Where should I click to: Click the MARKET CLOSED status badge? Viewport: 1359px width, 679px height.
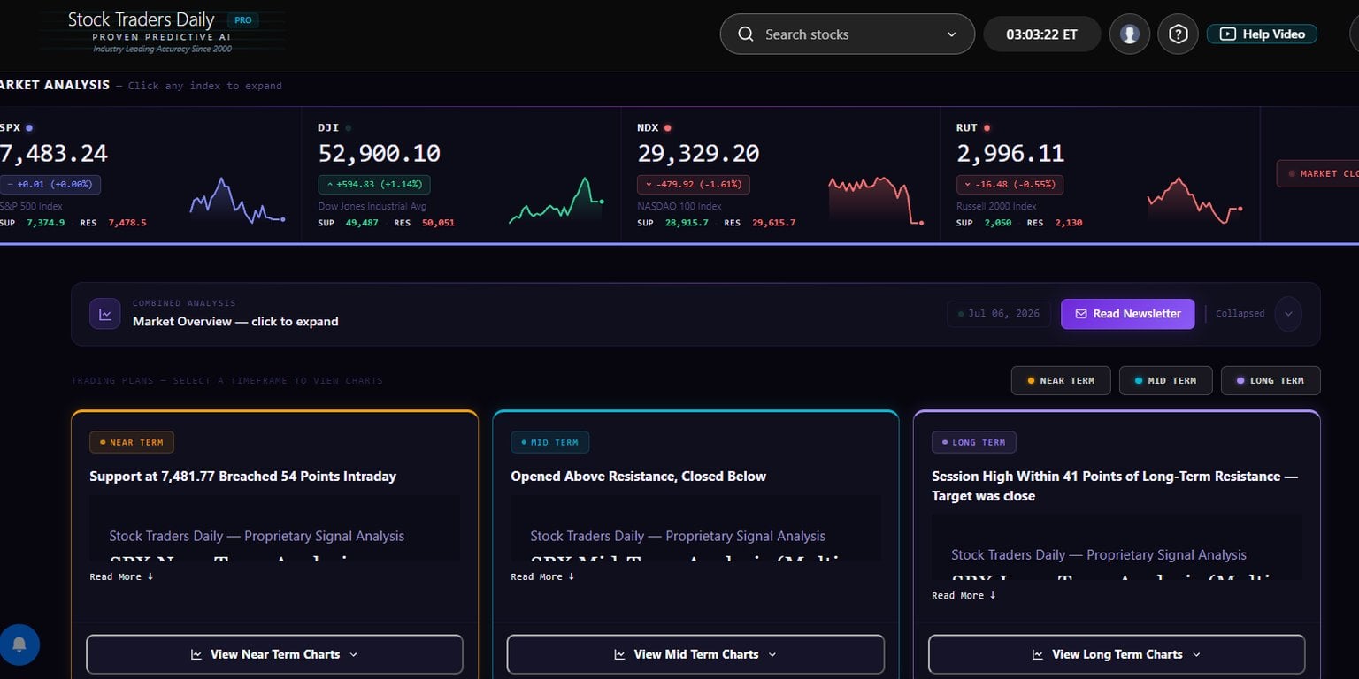pyautogui.click(x=1318, y=174)
